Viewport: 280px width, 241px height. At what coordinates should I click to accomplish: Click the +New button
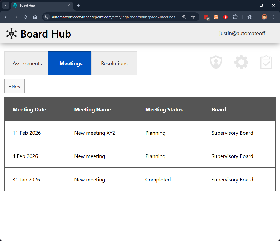(14, 86)
